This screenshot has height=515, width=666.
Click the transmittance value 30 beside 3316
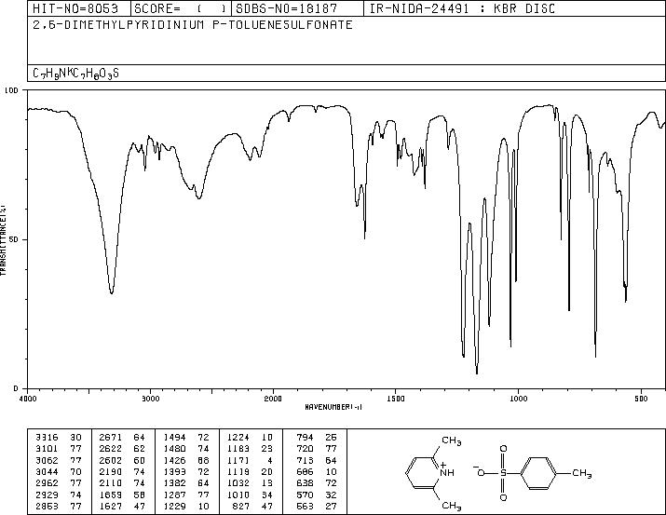75,438
